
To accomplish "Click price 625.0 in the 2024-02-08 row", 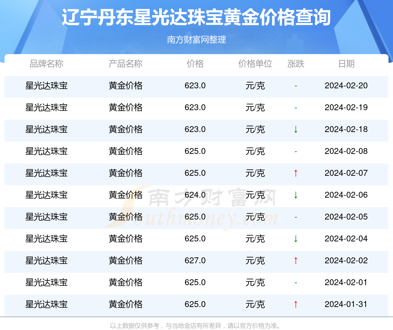I will [x=195, y=151].
